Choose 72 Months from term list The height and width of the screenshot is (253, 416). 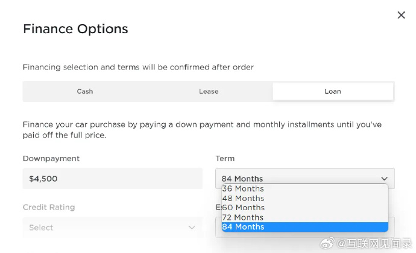[x=305, y=217]
